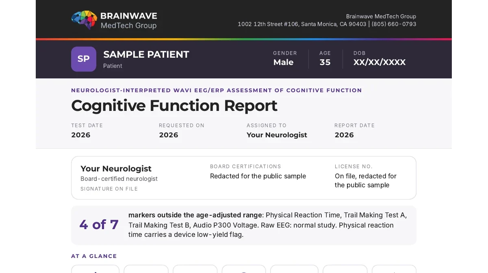The width and height of the screenshot is (488, 273).
Task: Click 'Redacted for the public sample' text
Action: coord(258,176)
